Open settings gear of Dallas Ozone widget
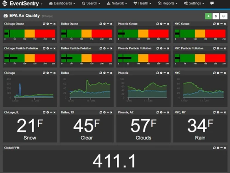This screenshot has height=173, width=230. click(104, 24)
